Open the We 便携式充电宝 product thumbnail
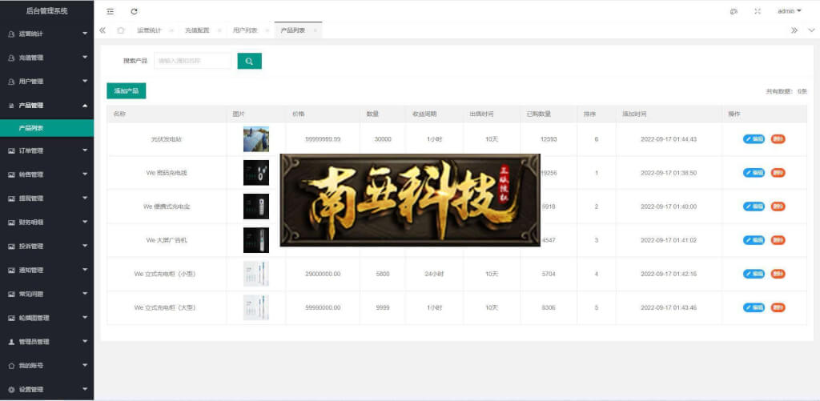Image resolution: width=820 pixels, height=401 pixels. 256,207
